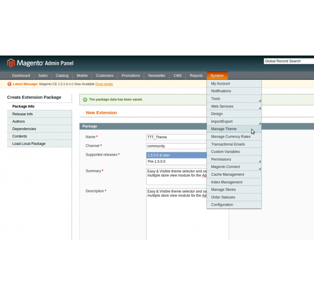This screenshot has width=314, height=295.
Task: Open the Dashboard menu
Action: pos(21,75)
